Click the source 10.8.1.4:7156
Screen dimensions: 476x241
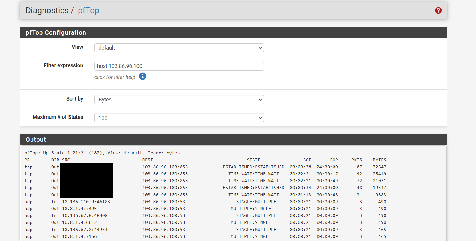(79, 236)
